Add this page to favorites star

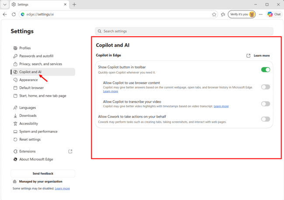pos(214,14)
